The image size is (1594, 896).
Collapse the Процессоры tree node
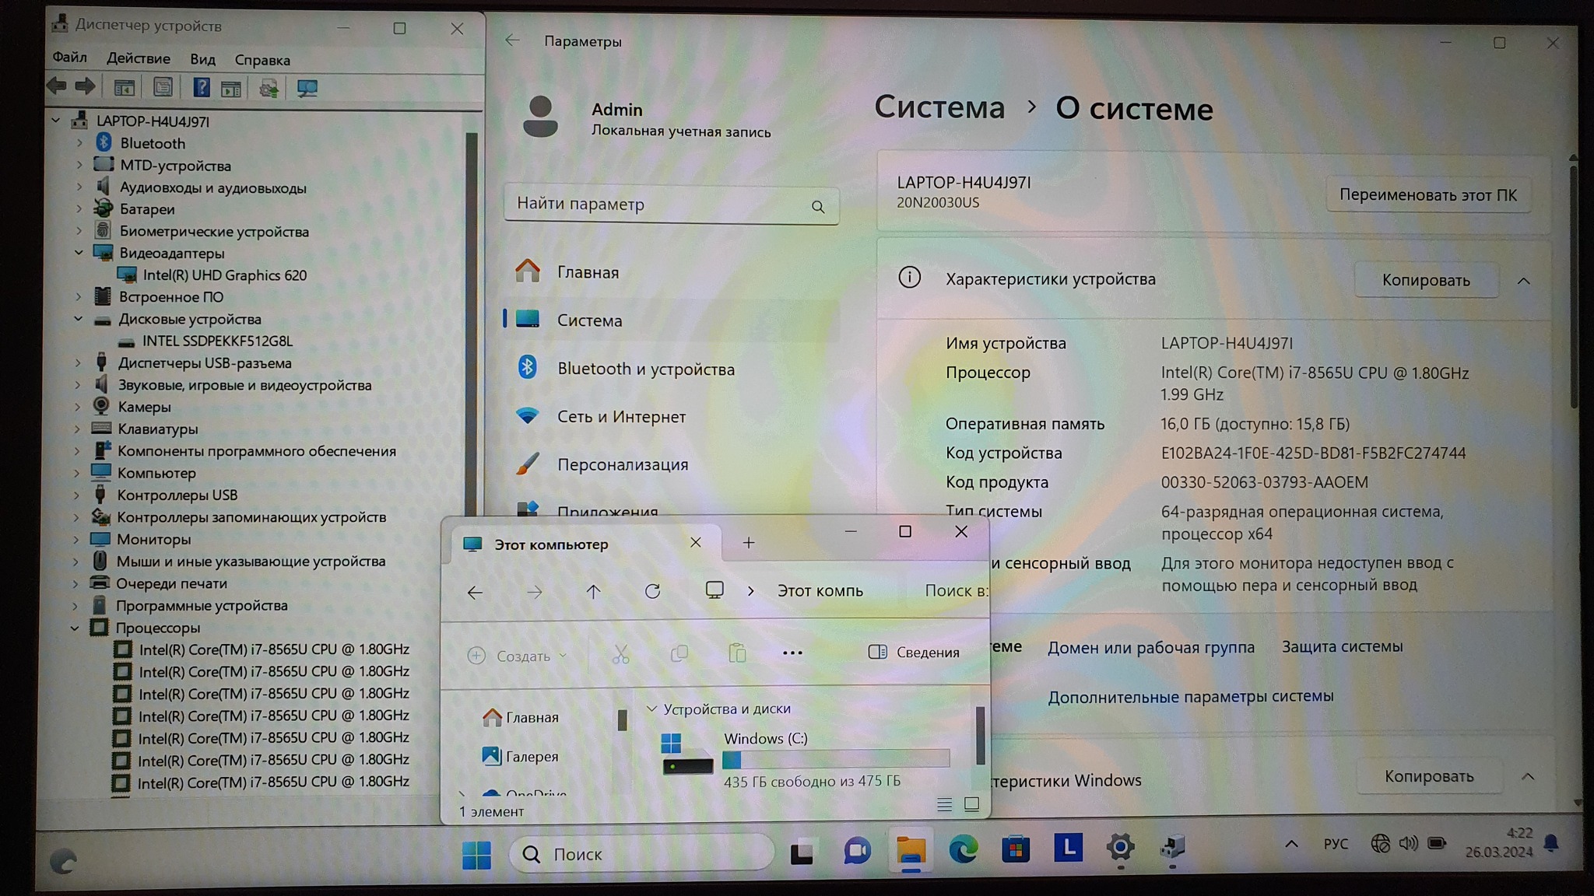pyautogui.click(x=75, y=628)
